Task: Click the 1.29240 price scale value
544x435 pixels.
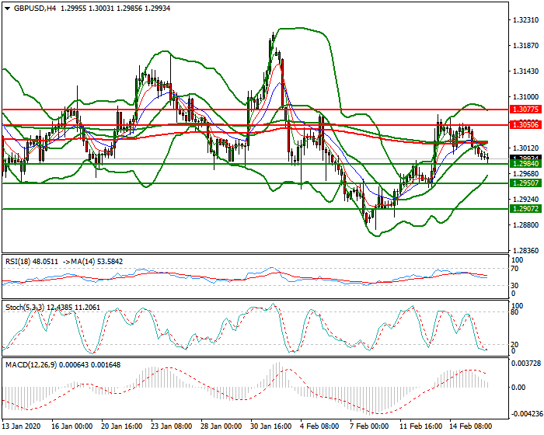Action: (525, 200)
